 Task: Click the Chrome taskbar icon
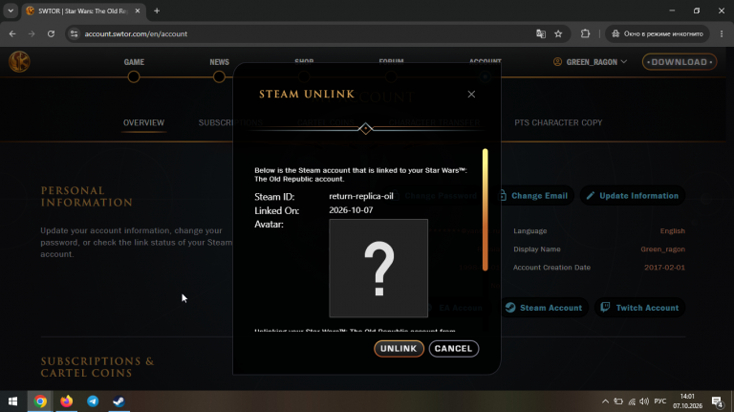[40, 401]
